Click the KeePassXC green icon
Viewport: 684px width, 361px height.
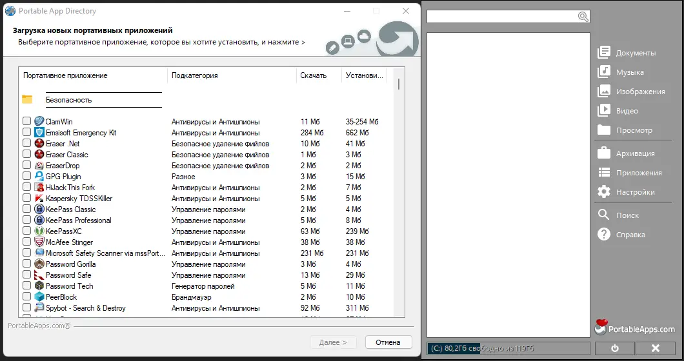tap(39, 231)
